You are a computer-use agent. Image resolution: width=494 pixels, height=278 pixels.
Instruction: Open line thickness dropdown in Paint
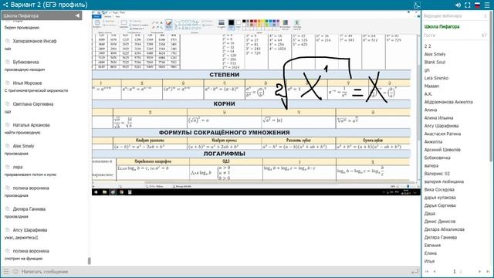coord(222,24)
